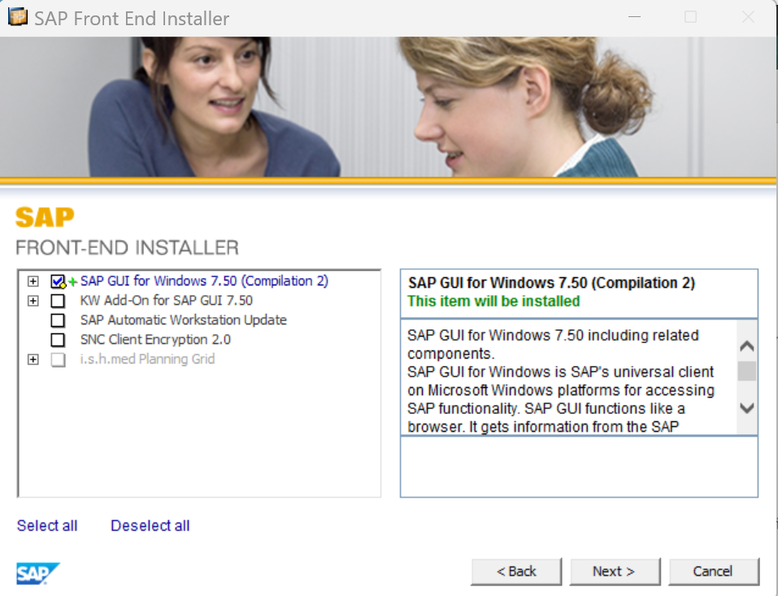
Task: Go back with the < Back button
Action: 516,572
